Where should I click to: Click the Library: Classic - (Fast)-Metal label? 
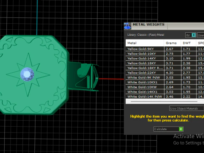click(146, 35)
